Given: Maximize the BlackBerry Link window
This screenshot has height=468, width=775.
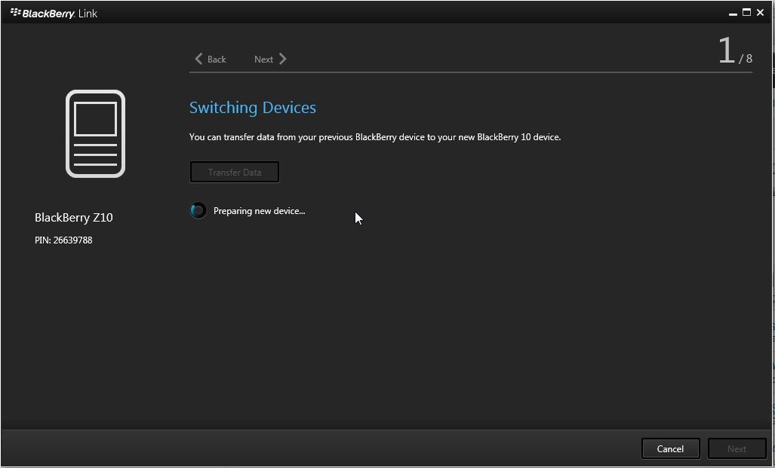Looking at the screenshot, I should 746,13.
